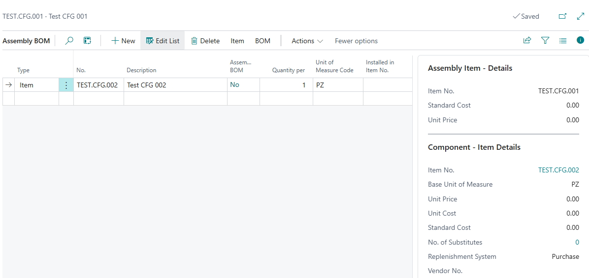This screenshot has width=589, height=278.
Task: Open the Type dropdown showing Item
Action: [36, 85]
